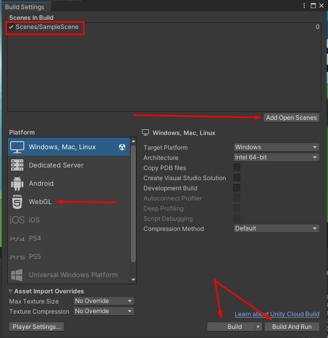Choose the iOS platform icon
The height and width of the screenshot is (338, 328).
point(17,220)
